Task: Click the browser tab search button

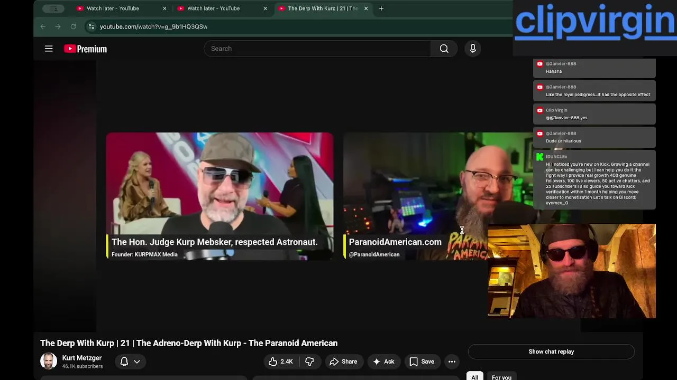Action: point(53,8)
